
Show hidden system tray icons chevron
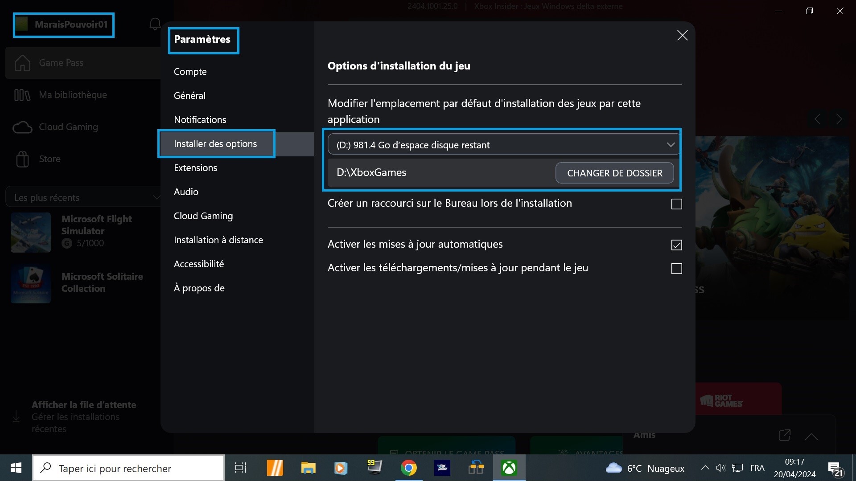(x=705, y=468)
